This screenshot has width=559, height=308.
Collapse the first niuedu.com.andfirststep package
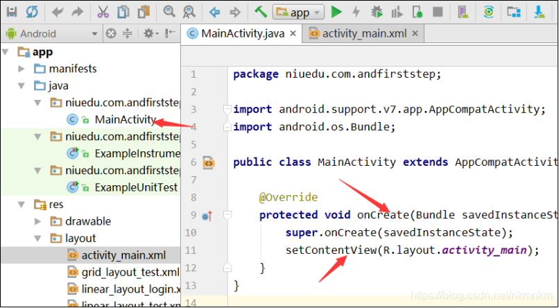click(x=37, y=103)
